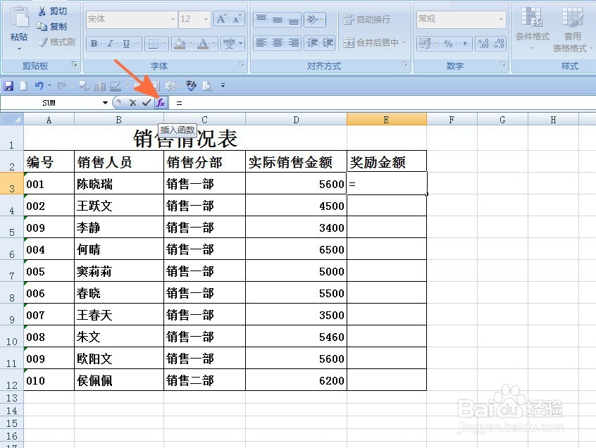This screenshot has height=448, width=596.
Task: Click the Save icon on Quick Access Toolbar
Action: [8, 85]
